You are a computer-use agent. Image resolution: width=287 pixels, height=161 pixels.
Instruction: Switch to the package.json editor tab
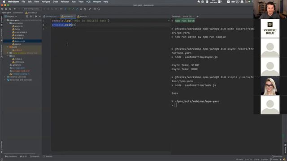[x=51, y=17]
